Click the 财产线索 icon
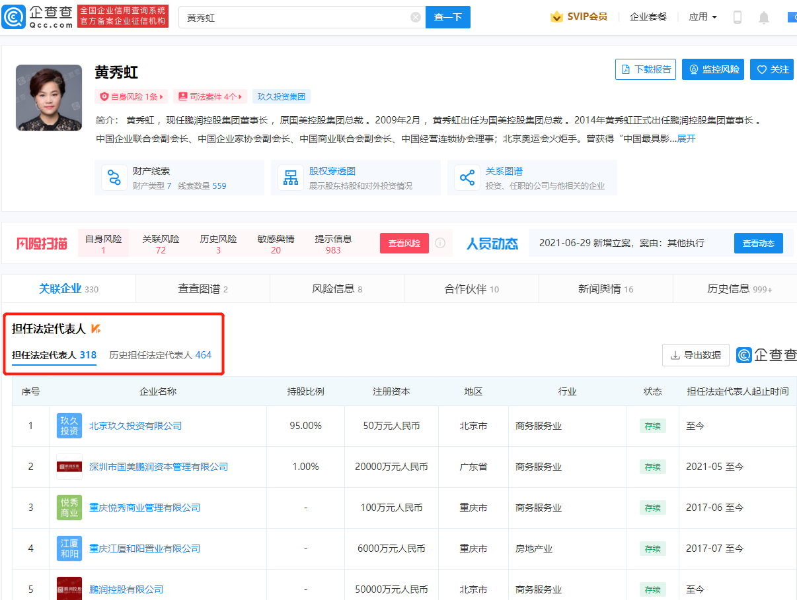Viewport: 797px width, 600px height. point(114,178)
